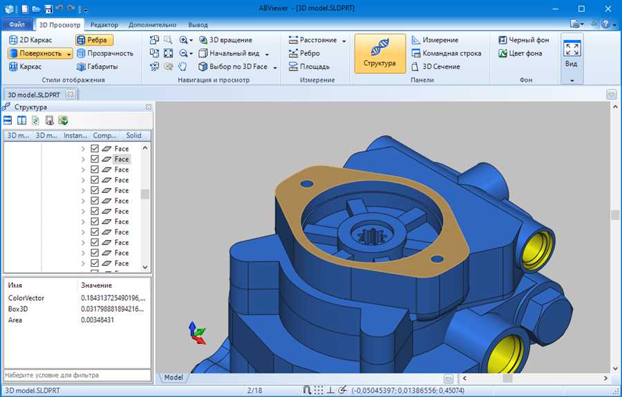Pick a background with Цвет фона
The width and height of the screenshot is (622, 397).
pyautogui.click(x=520, y=53)
